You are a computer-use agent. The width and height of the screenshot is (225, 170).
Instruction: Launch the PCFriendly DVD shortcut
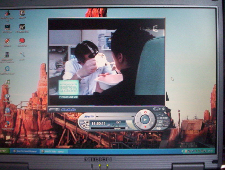coord(22,28)
